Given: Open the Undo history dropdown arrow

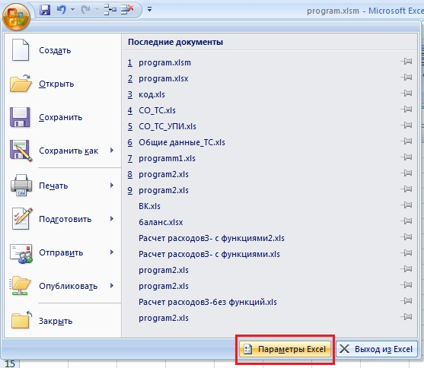Looking at the screenshot, I should [x=72, y=10].
